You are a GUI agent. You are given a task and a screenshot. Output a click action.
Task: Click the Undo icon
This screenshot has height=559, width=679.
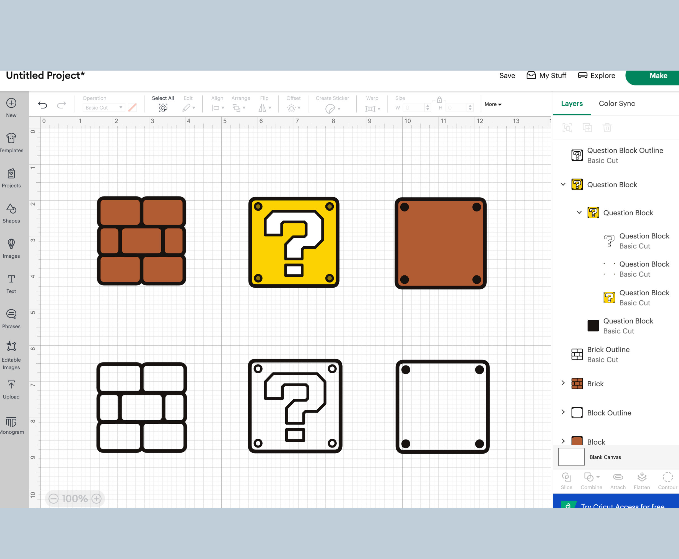point(43,105)
